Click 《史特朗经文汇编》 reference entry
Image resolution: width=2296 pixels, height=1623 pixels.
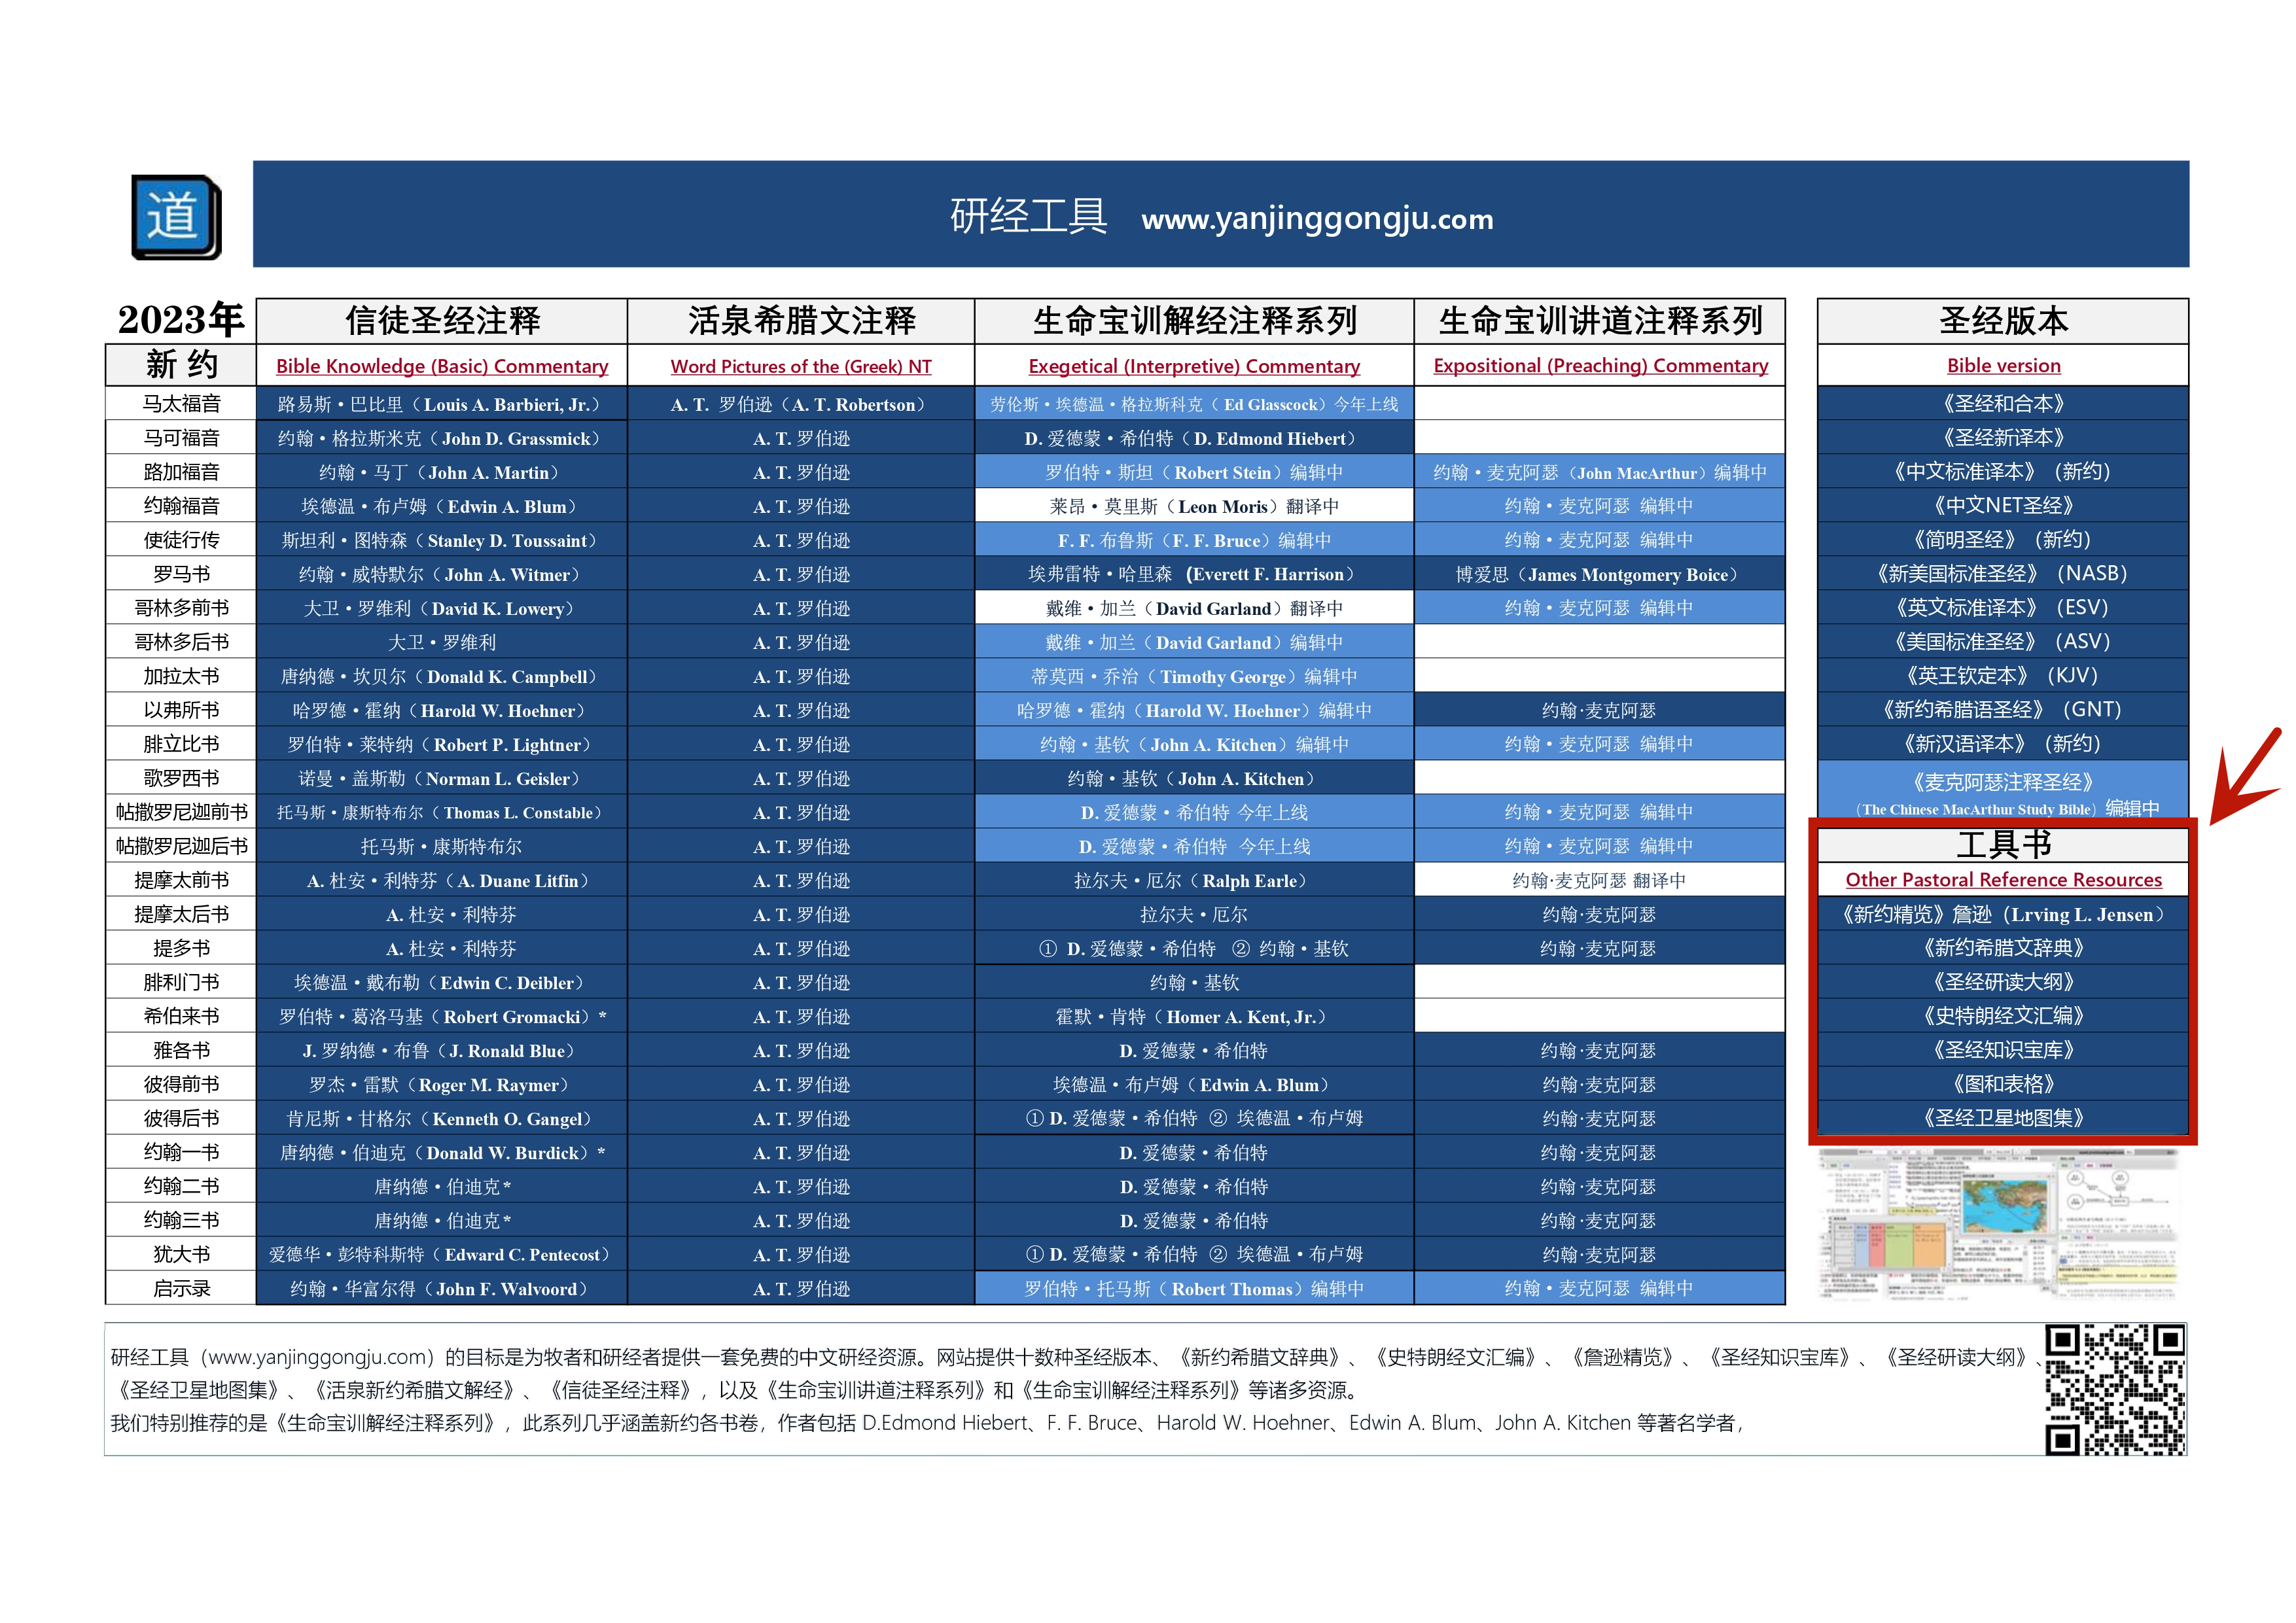click(x=2002, y=1016)
